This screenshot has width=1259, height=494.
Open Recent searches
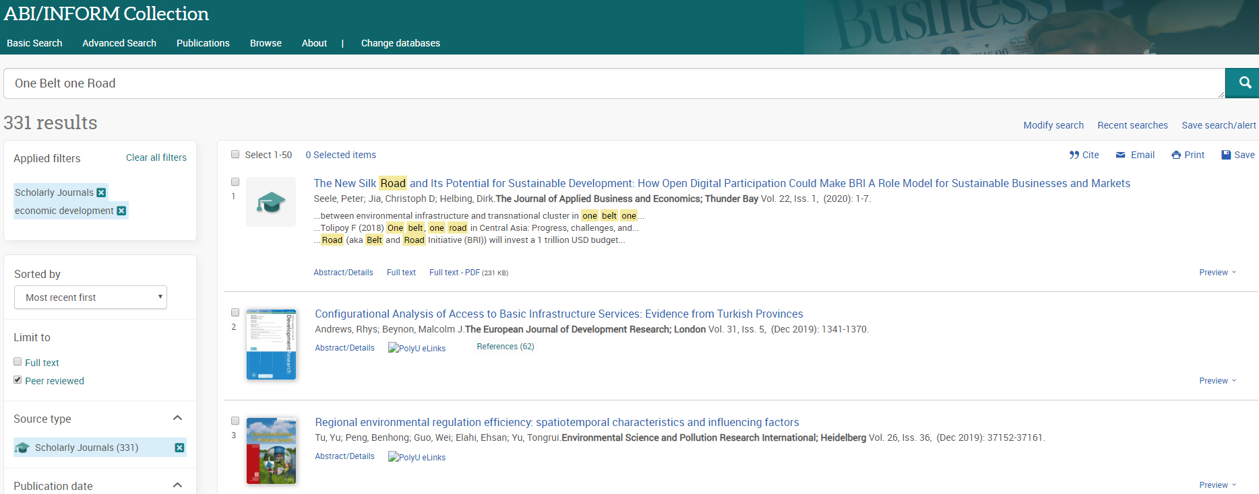(x=1132, y=125)
